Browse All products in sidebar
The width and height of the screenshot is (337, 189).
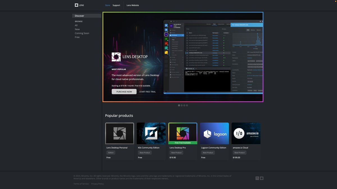click(x=76, y=25)
